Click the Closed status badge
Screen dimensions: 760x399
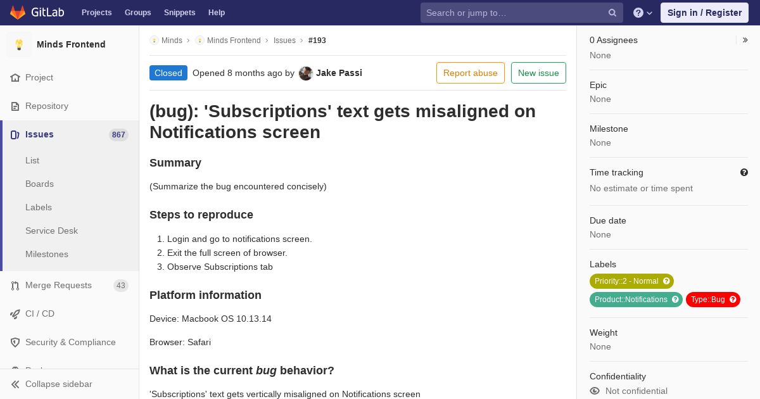[x=168, y=73]
